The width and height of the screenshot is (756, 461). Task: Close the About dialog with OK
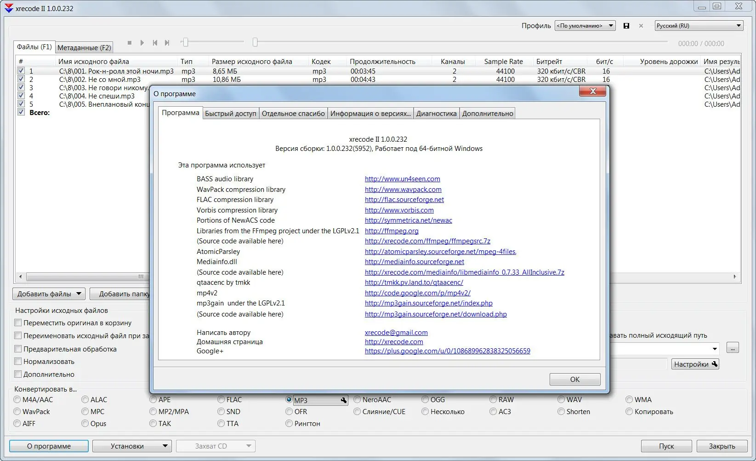(574, 379)
